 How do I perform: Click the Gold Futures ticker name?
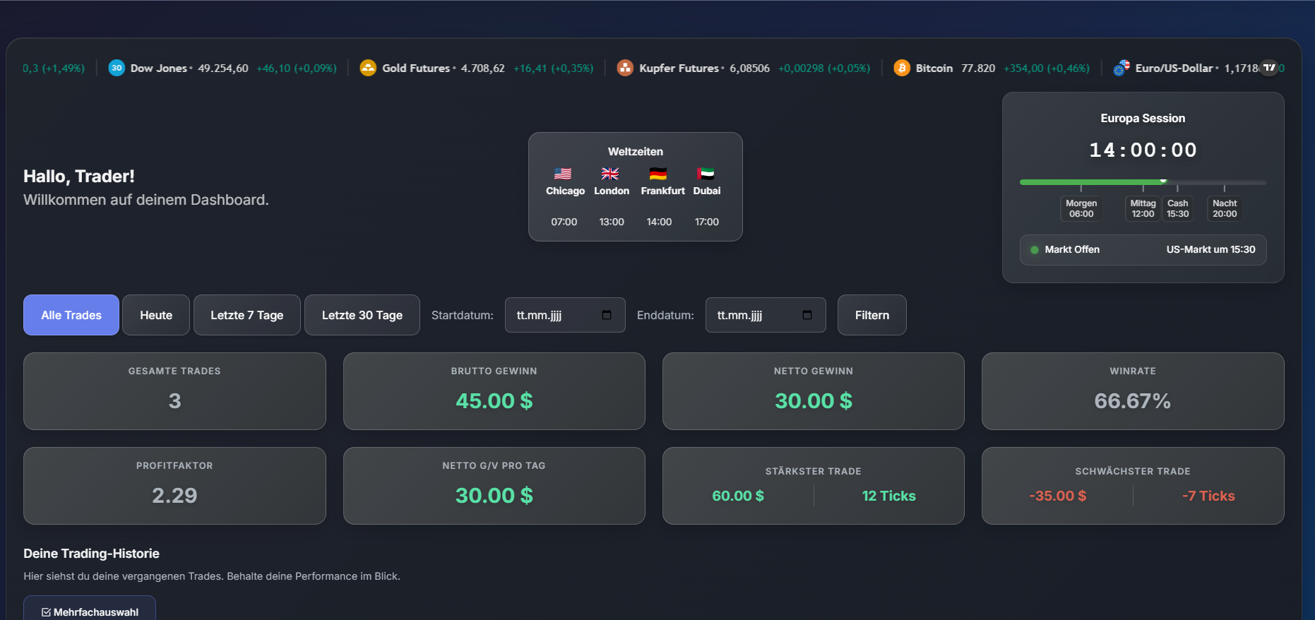tap(416, 68)
